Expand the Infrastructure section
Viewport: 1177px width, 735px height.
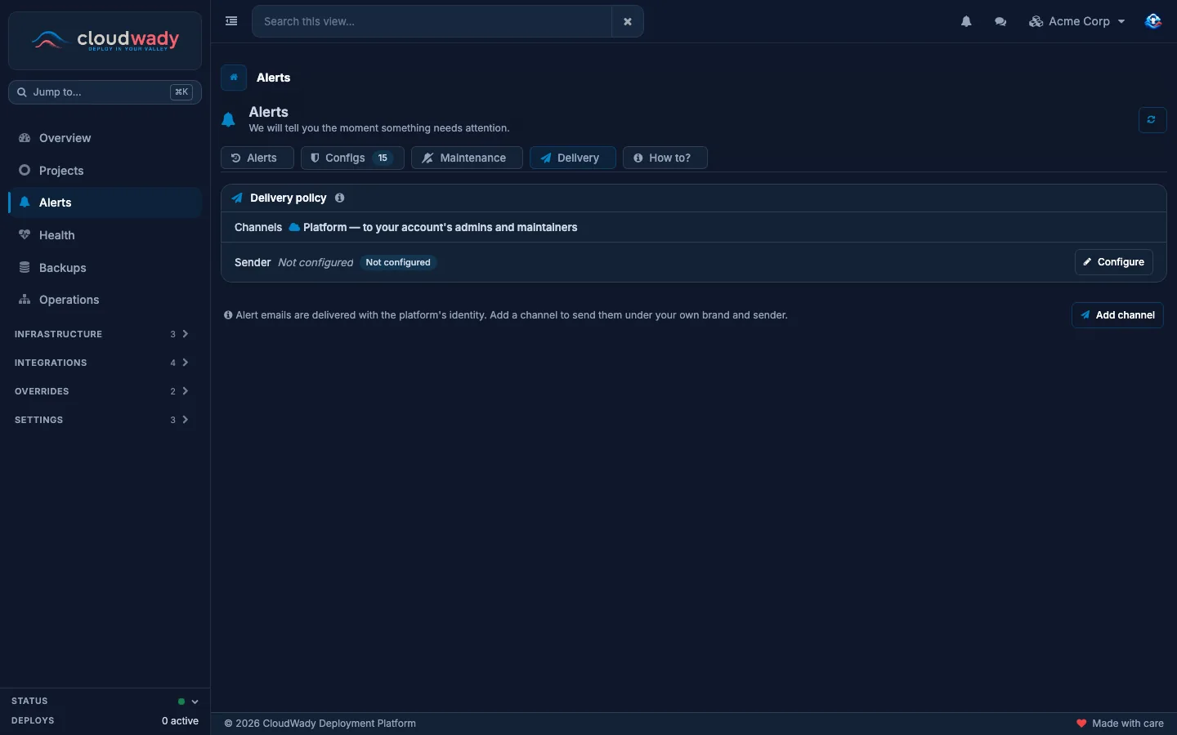tap(102, 334)
